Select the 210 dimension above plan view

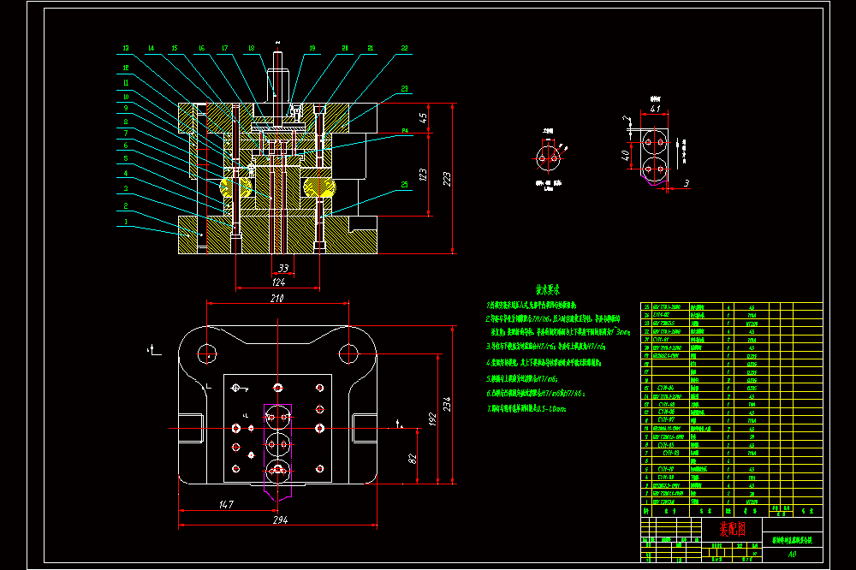pos(276,298)
